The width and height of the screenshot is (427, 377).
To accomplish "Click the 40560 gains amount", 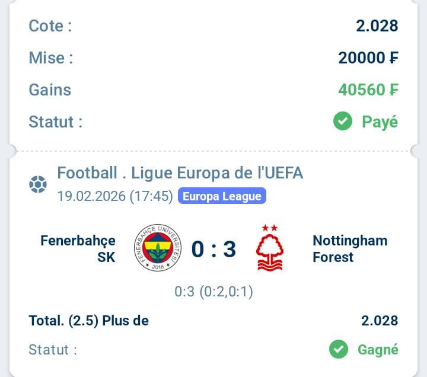I will (x=368, y=90).
